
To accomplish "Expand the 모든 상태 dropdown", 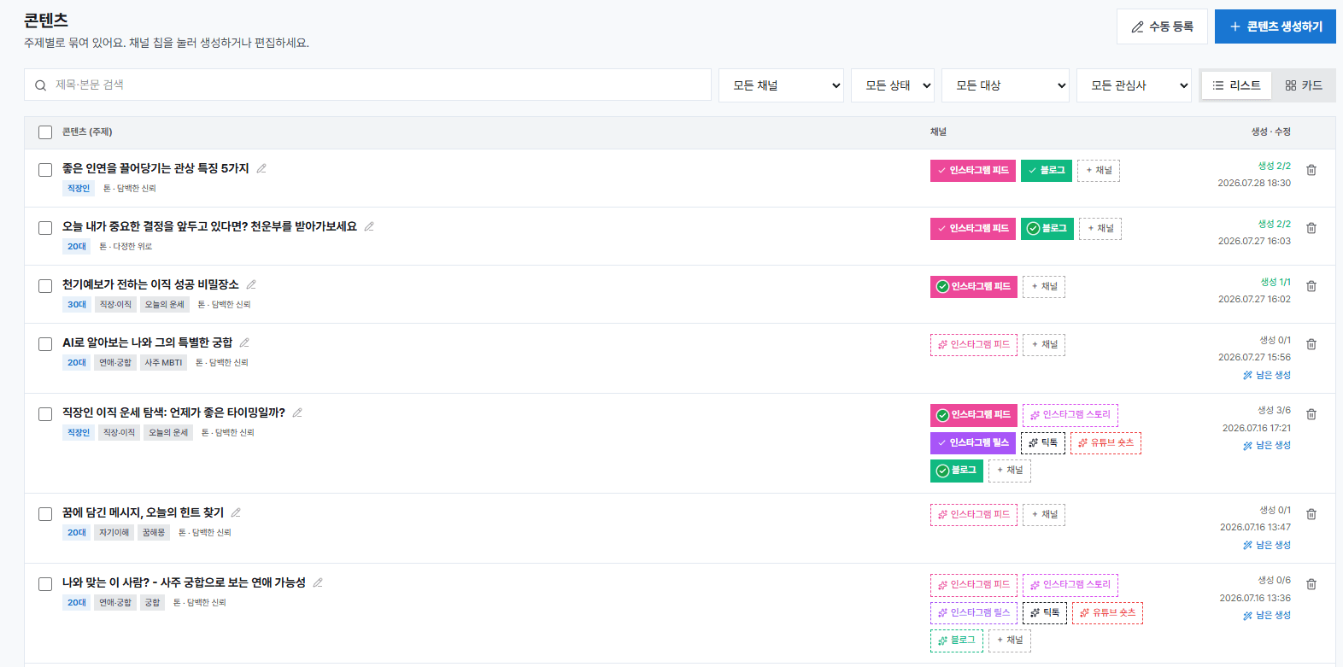I will (x=892, y=85).
